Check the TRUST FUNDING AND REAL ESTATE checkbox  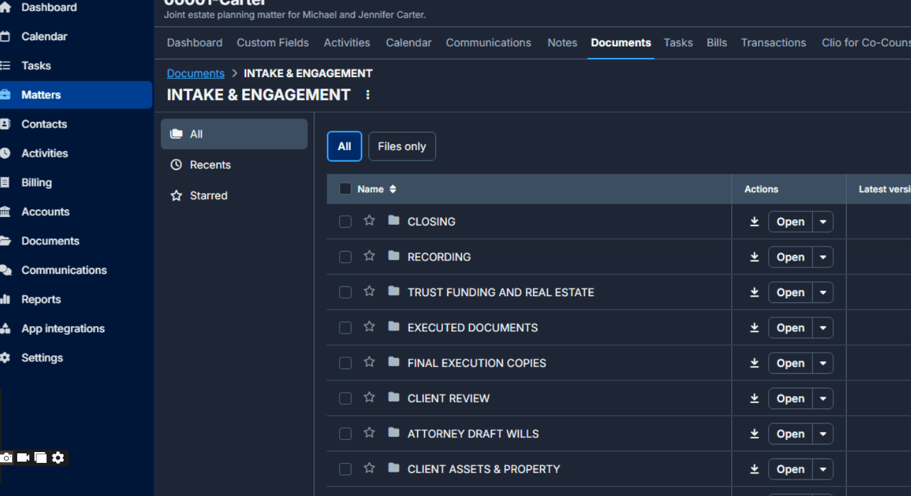[x=346, y=292]
